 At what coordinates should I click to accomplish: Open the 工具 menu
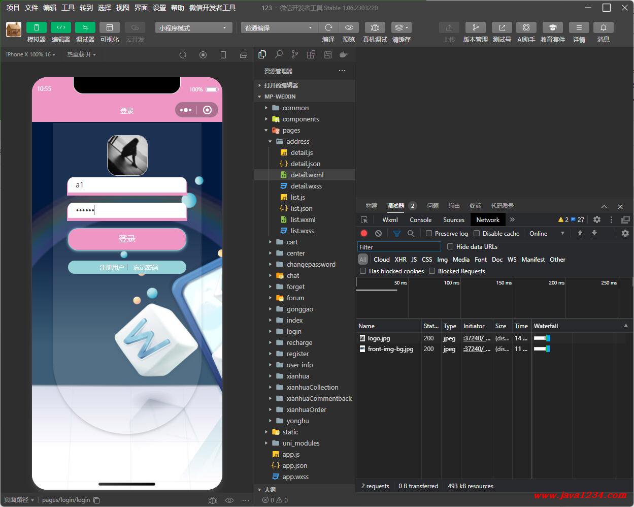click(x=68, y=8)
